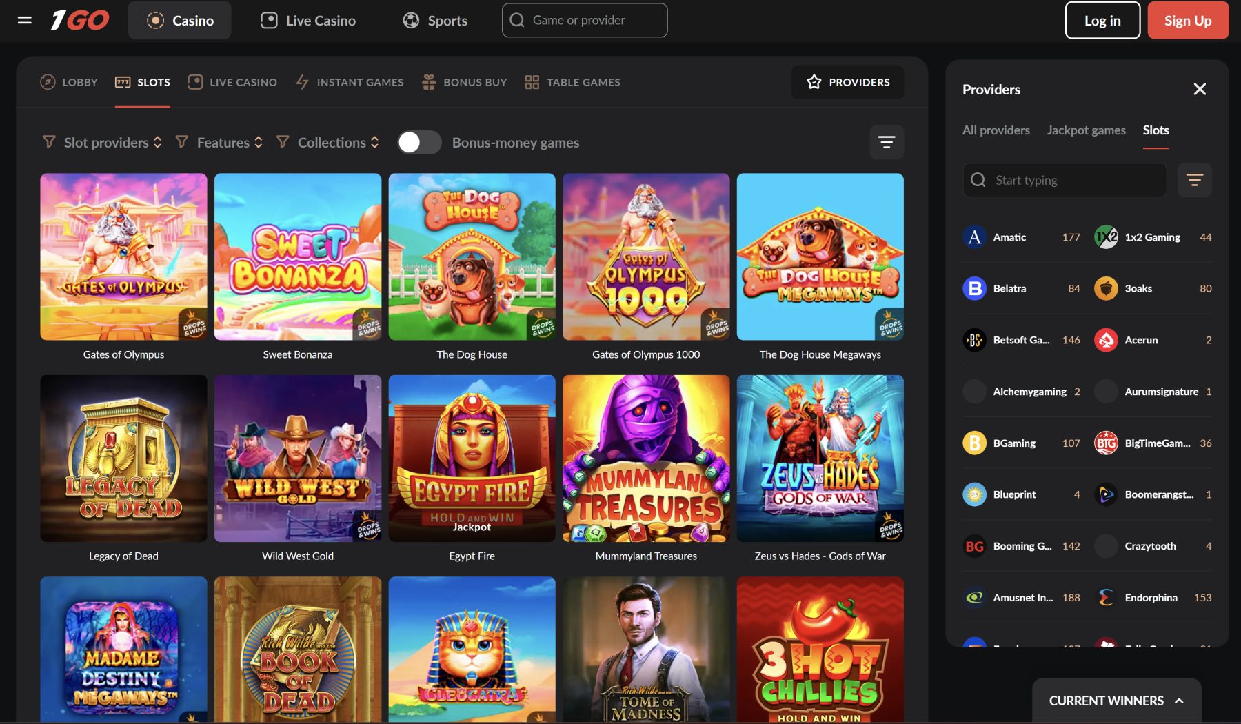This screenshot has height=724, width=1241.
Task: Enable the Bonus-money games toggle
Action: (419, 142)
